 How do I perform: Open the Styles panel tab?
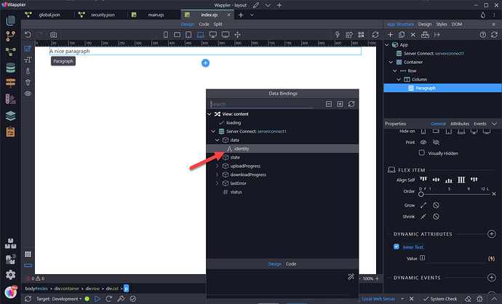tap(441, 24)
